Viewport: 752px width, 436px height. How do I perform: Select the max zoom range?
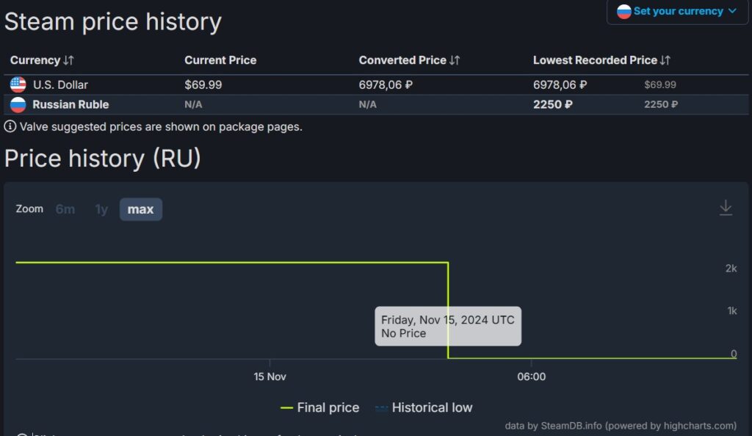click(140, 209)
